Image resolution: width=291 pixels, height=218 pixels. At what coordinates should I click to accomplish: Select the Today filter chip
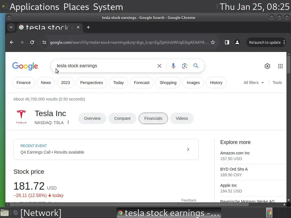119,83
